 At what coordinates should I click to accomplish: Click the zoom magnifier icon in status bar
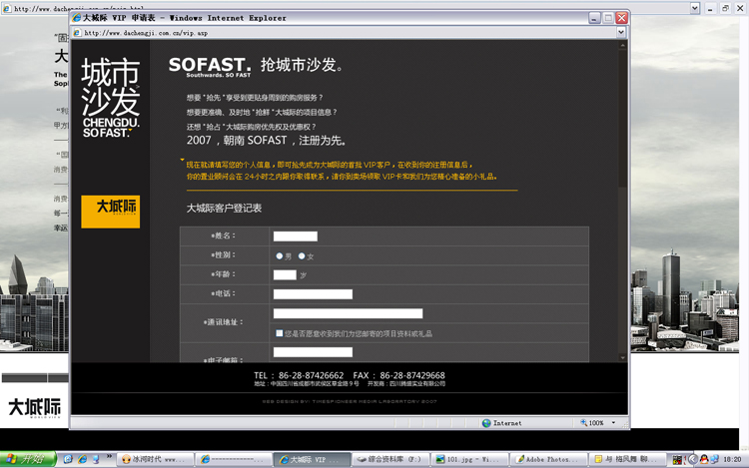click(584, 423)
